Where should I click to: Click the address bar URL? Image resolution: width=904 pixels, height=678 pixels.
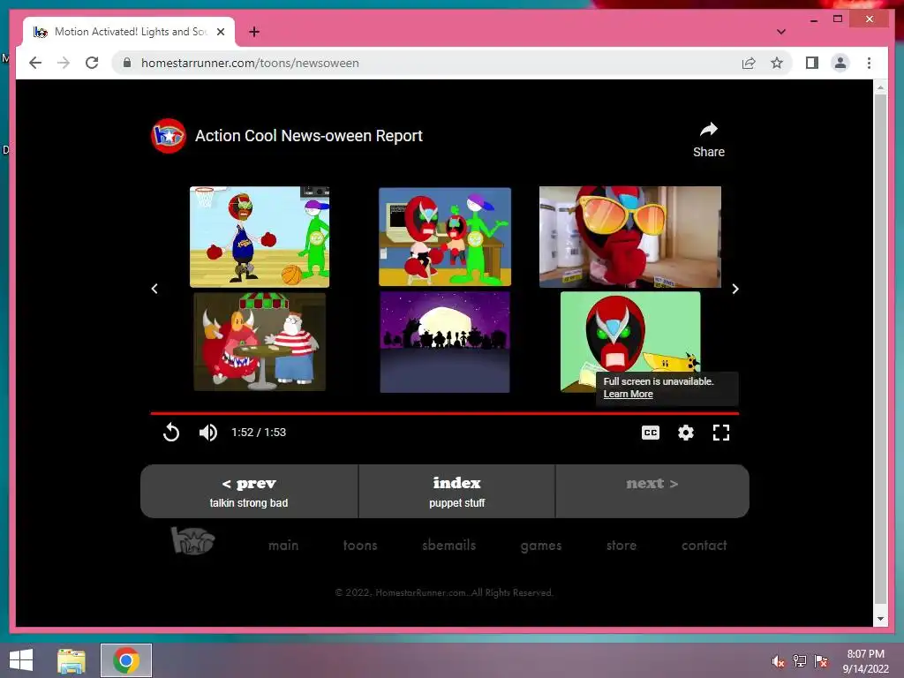click(x=250, y=63)
